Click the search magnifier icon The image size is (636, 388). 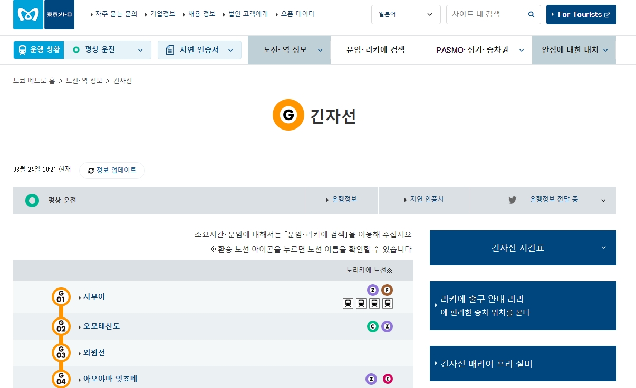tap(531, 14)
